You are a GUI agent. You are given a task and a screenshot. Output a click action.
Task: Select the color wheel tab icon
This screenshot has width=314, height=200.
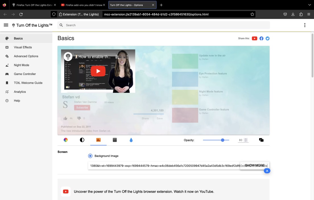tap(66, 140)
